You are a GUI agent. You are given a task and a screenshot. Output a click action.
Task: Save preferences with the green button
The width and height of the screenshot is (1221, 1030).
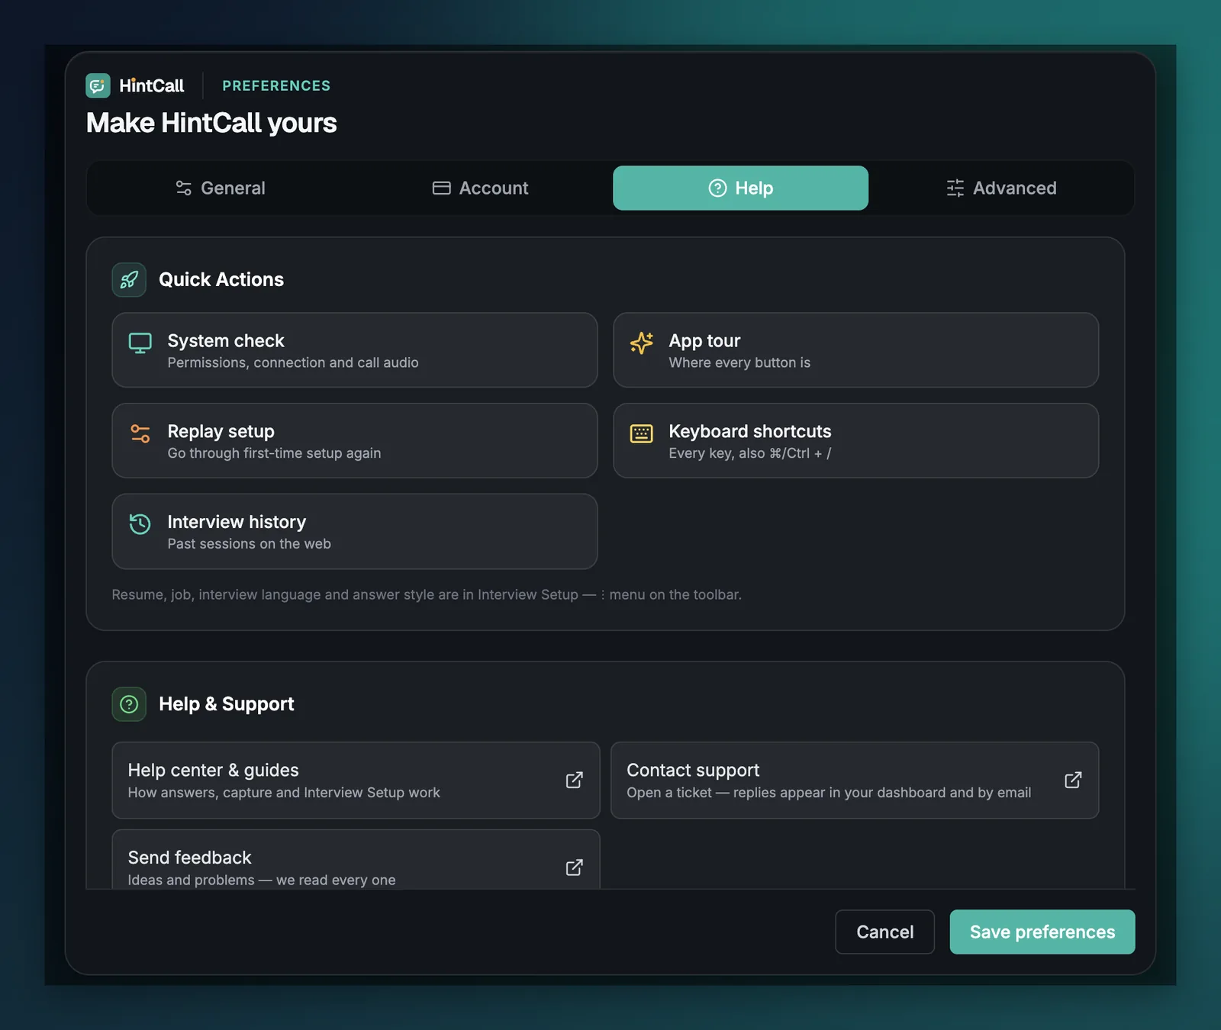1042,932
